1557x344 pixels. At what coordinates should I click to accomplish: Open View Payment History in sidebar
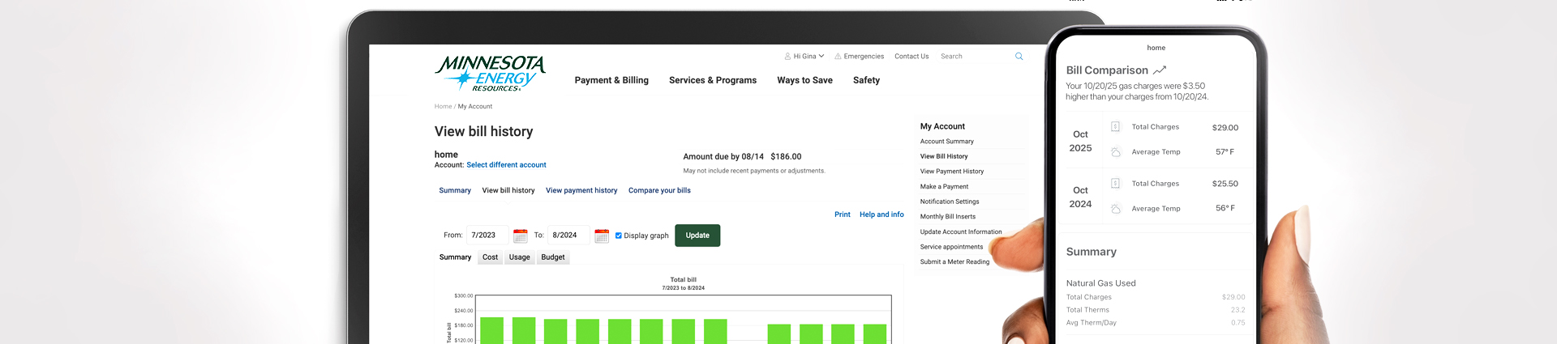coord(952,172)
